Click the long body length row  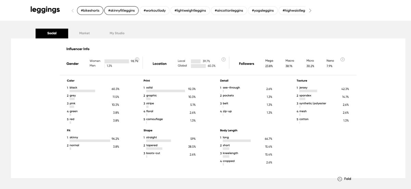246,139
